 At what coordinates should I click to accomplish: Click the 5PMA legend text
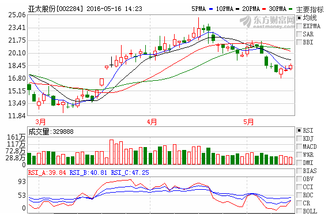point(198,9)
